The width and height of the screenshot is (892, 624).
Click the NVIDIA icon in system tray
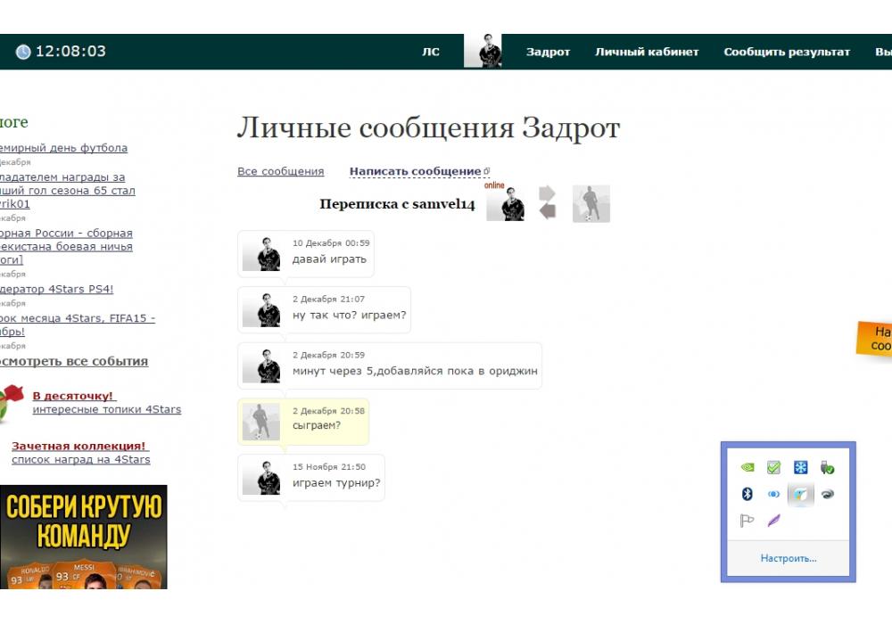pyautogui.click(x=747, y=467)
